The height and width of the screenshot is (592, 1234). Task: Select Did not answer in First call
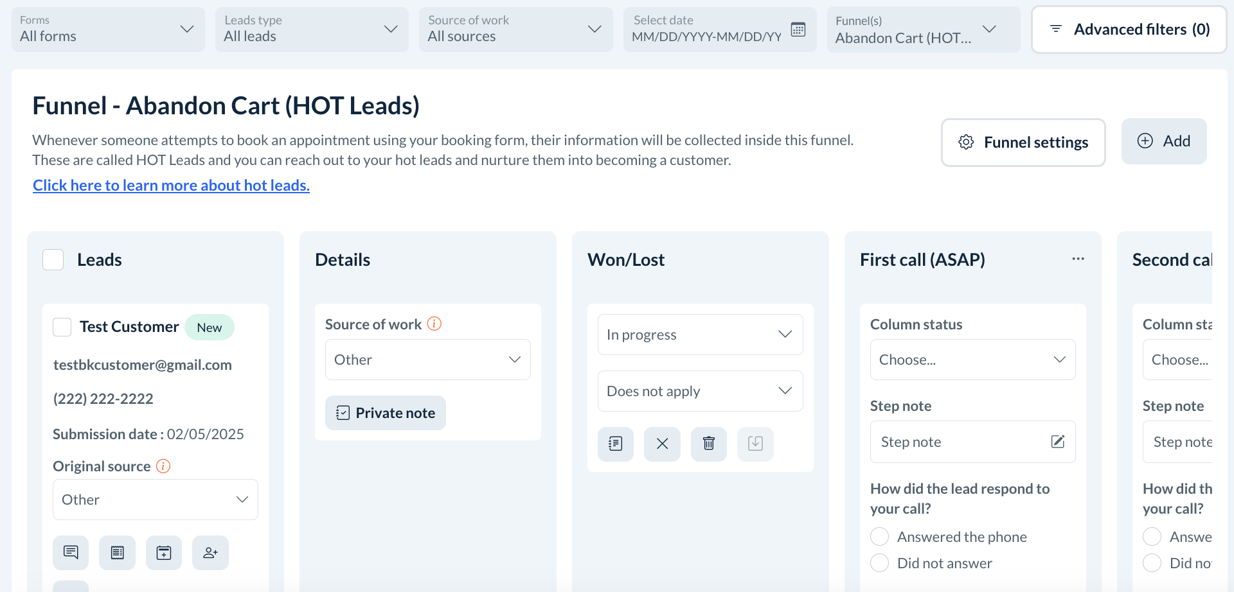[879, 563]
